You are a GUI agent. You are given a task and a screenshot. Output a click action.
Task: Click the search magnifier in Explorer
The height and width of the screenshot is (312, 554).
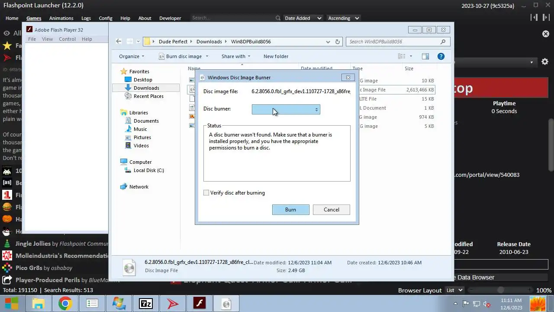click(x=443, y=42)
